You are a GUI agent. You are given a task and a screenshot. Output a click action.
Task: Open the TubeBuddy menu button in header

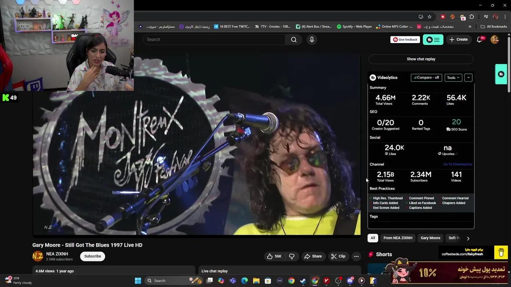coord(433,39)
